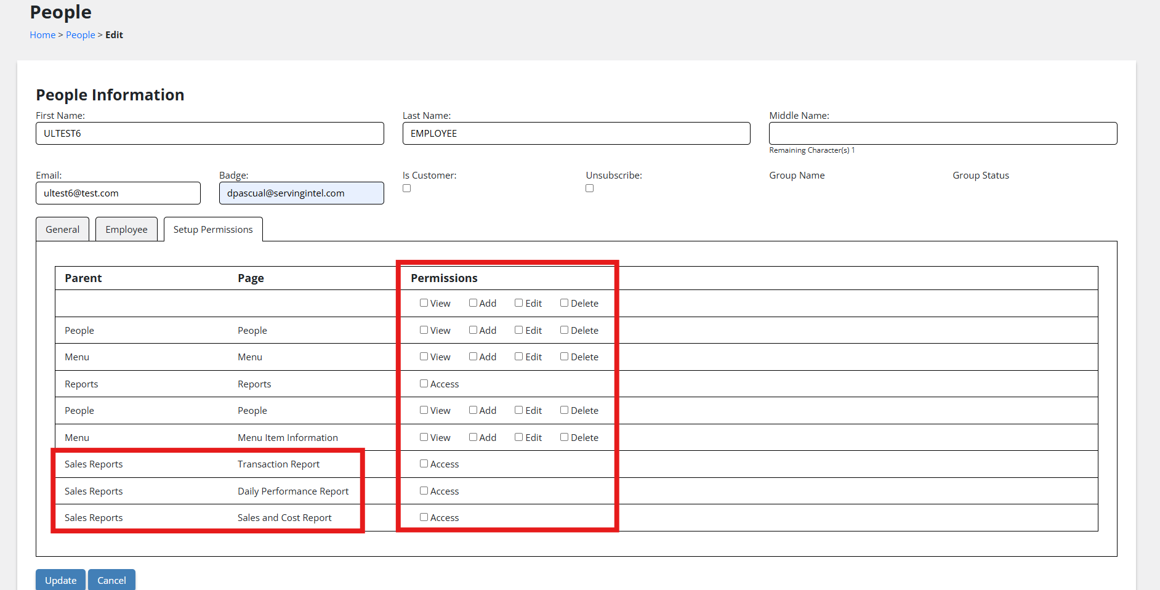Check Delete permission for Menu Item Information

565,437
